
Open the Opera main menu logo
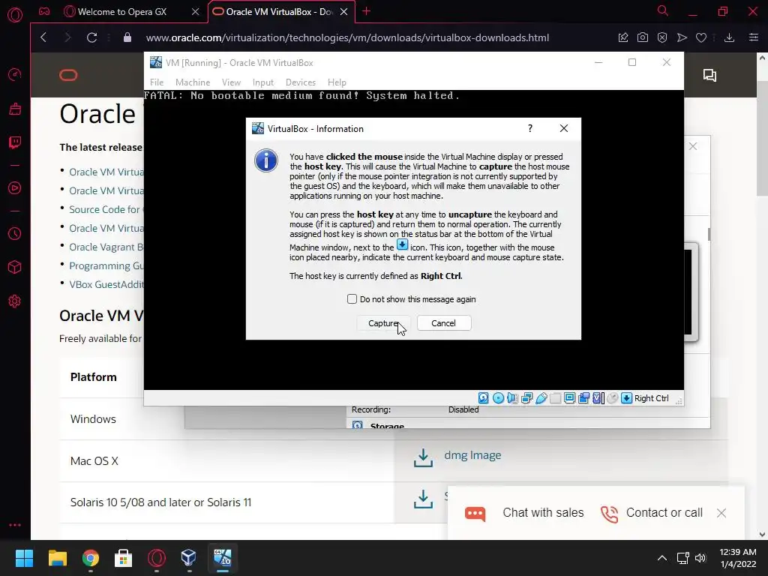tap(15, 15)
